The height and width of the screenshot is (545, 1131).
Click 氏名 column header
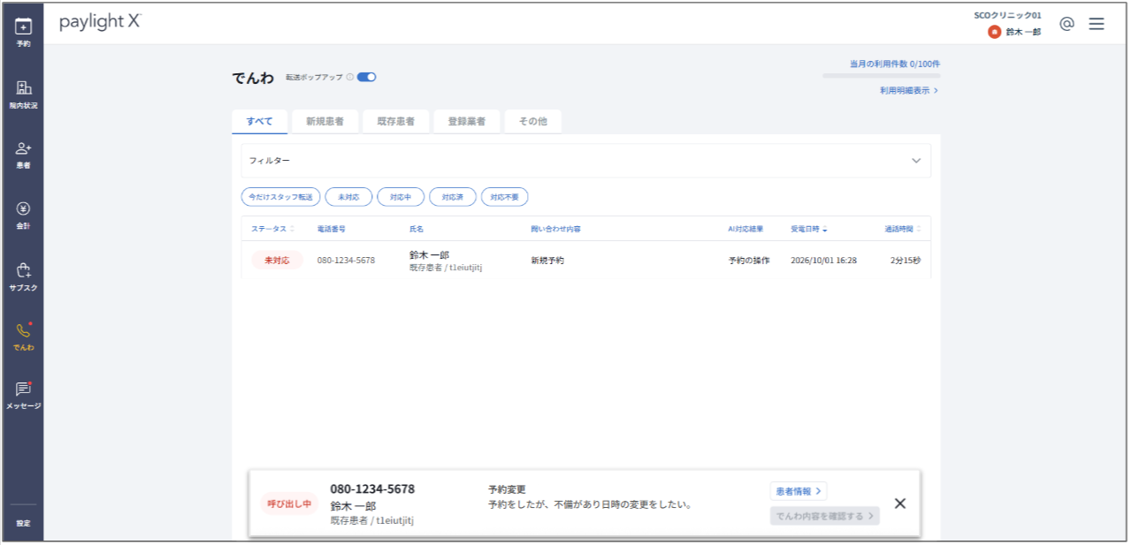pyautogui.click(x=416, y=229)
